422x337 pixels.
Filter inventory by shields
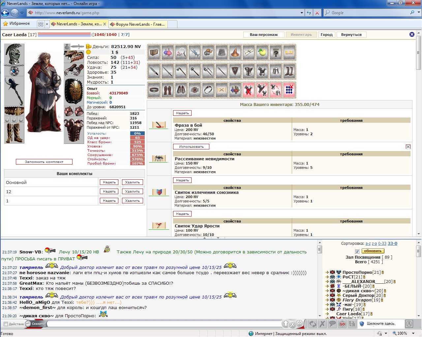(x=235, y=71)
